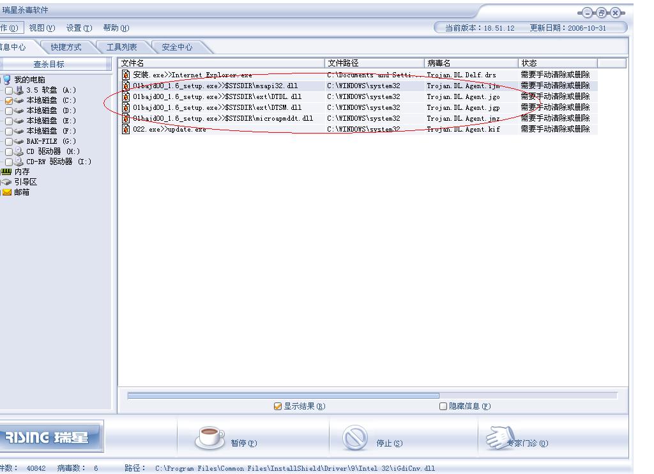Image resolution: width=654 pixels, height=474 pixels.
Task: Click the CD-RW drive icon for (I:)
Action: tap(19, 162)
